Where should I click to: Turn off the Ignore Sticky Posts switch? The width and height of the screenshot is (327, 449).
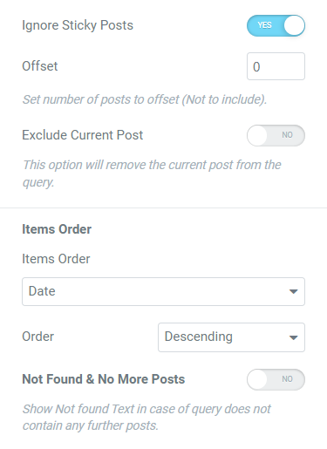pyautogui.click(x=276, y=25)
